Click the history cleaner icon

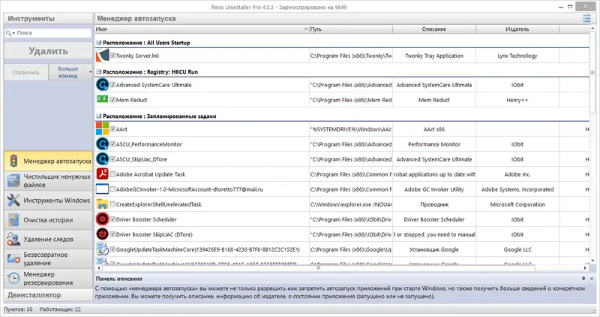click(13, 220)
